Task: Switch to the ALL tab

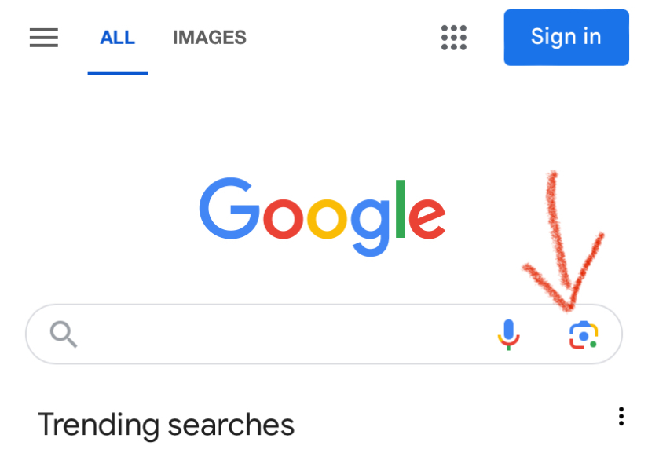Action: coord(117,37)
